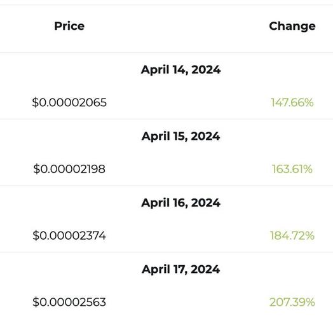The image size is (333, 318).
Task: Select the April 17, 2024 date heading
Action: (x=180, y=270)
